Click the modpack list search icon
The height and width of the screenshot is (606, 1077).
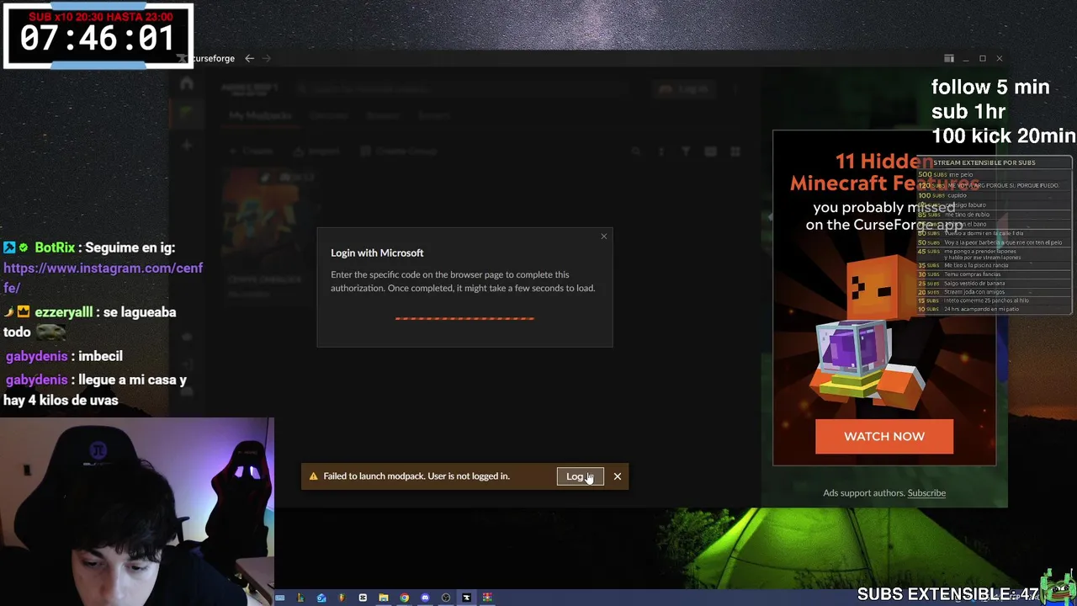pos(636,151)
